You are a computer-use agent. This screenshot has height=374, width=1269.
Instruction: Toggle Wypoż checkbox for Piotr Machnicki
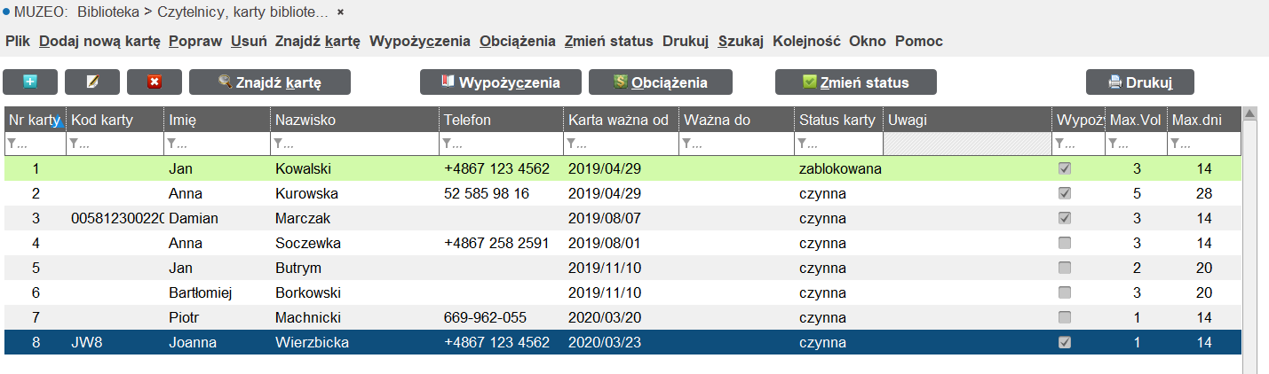[1065, 317]
